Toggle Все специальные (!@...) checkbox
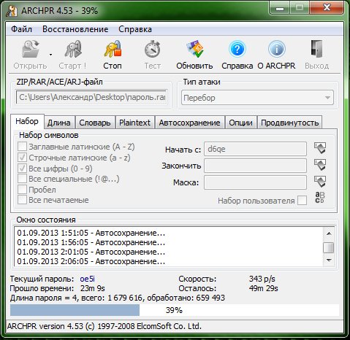 [22, 179]
